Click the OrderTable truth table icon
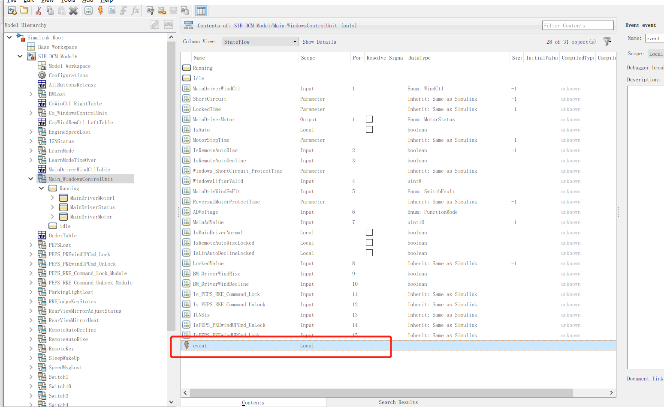The height and width of the screenshot is (407, 664). click(x=42, y=235)
